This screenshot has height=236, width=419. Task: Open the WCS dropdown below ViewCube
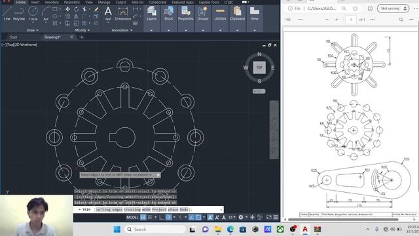(x=259, y=91)
